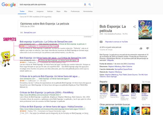
Task: Open Herramientas search tools
Action: [x=88, y=11]
